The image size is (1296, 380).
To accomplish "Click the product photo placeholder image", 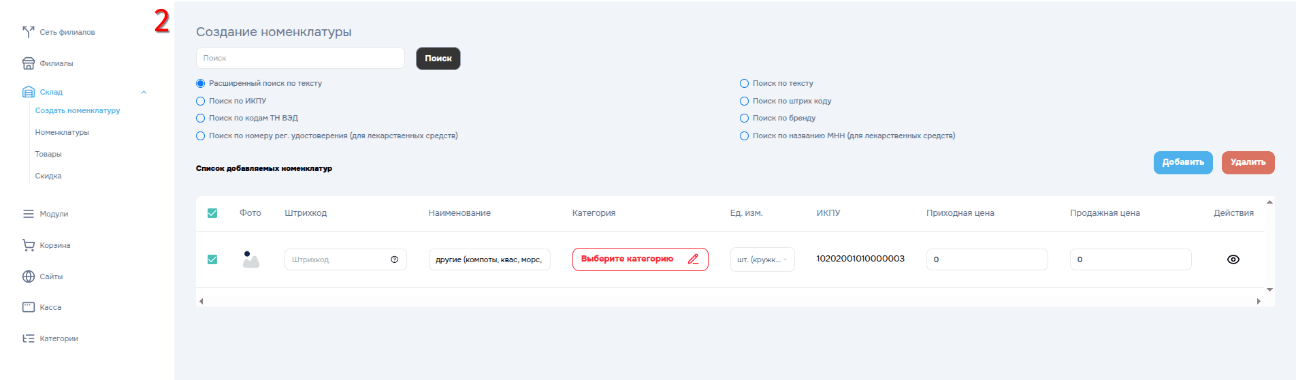I will [250, 259].
